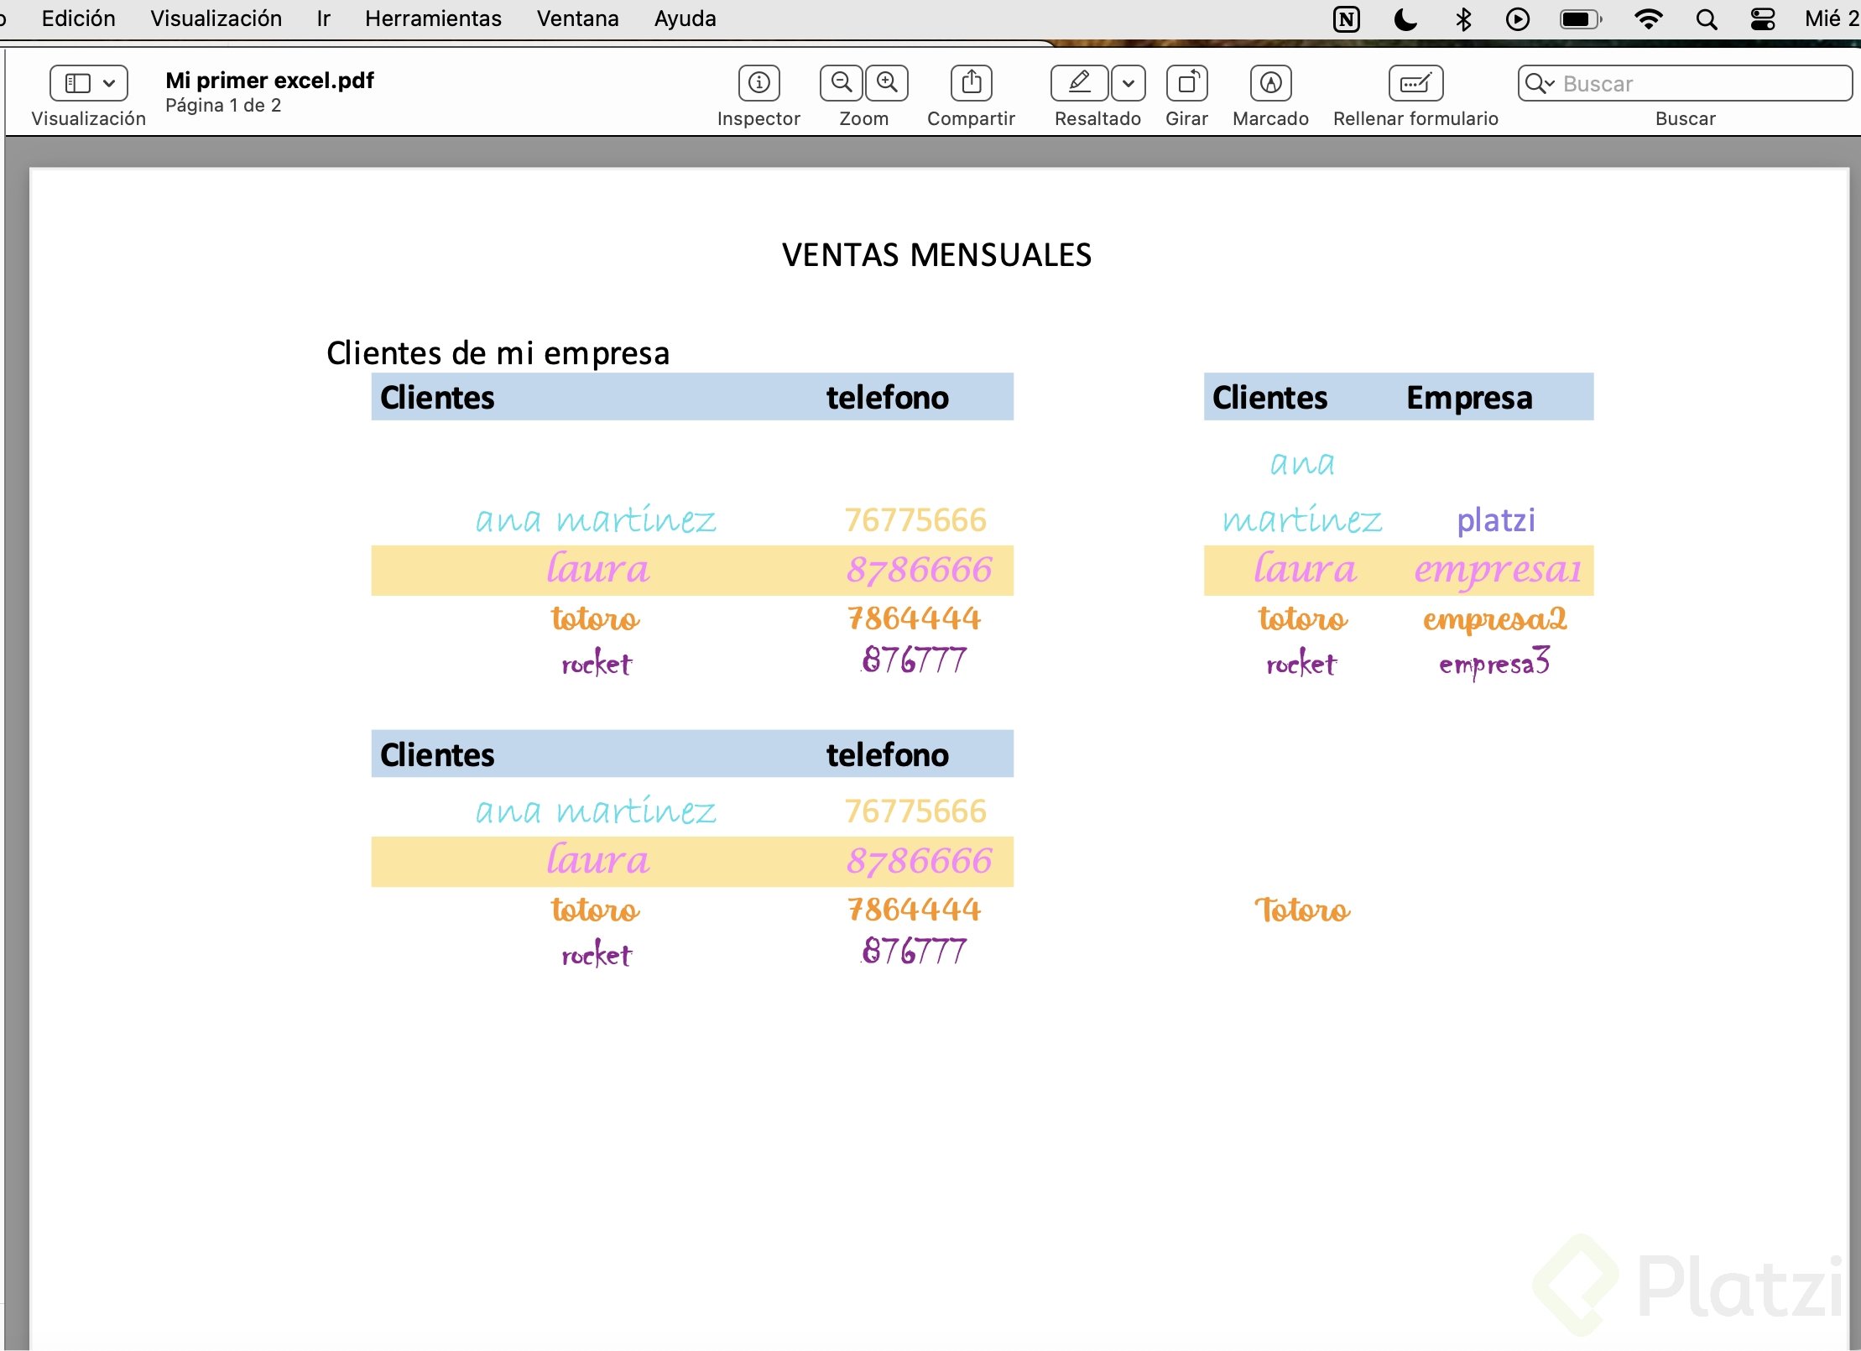Click the first table telefono header
This screenshot has width=1861, height=1351.
click(888, 398)
